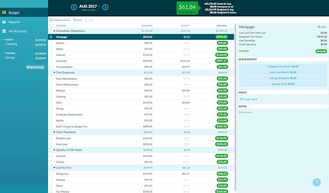The height and width of the screenshot is (193, 329).
Task: Click the plus icon for Create a goal
Action: 241,99
